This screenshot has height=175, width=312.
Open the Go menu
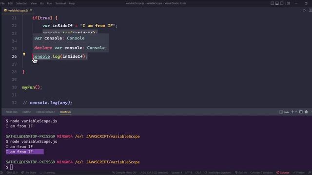[42, 3]
